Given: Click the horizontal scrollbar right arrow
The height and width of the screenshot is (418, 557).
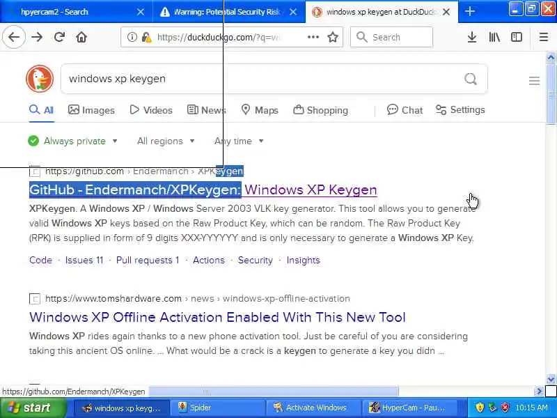Looking at the screenshot, I should [x=539, y=392].
